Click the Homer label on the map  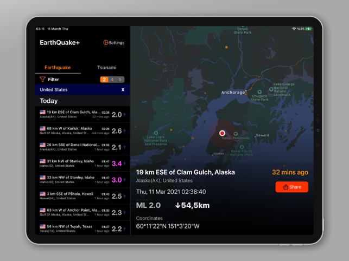(x=219, y=153)
